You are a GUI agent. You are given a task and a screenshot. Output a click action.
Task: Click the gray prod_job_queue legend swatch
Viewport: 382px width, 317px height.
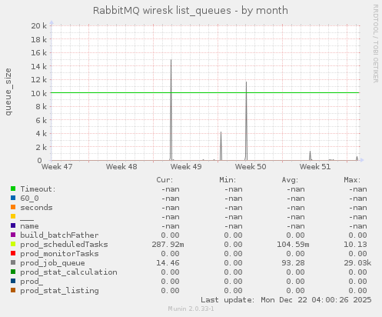click(13, 262)
